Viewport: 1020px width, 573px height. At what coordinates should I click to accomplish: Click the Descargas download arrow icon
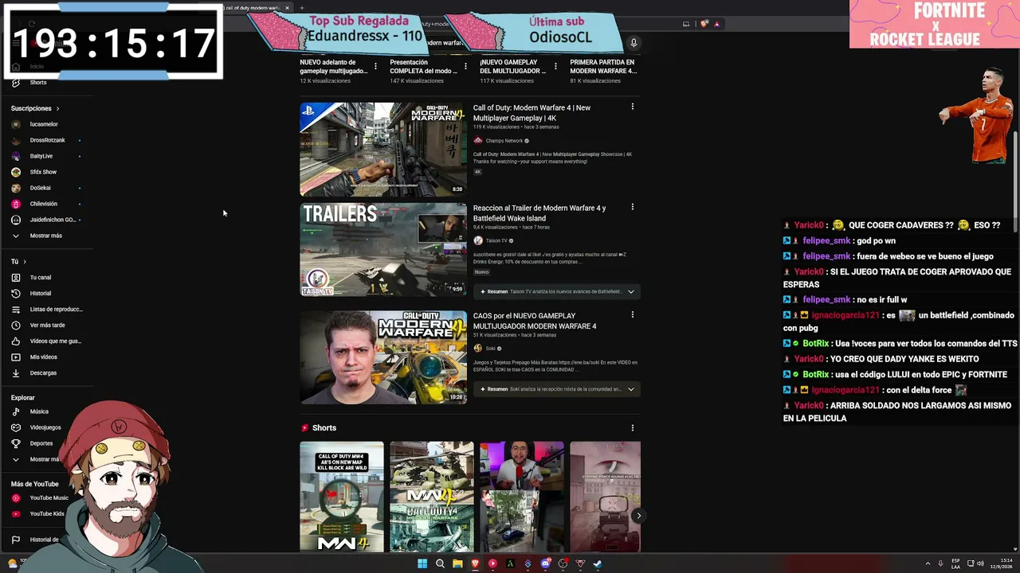[16, 373]
